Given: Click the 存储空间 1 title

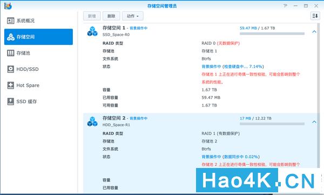Looking at the screenshot, I should pyautogui.click(x=114, y=28).
